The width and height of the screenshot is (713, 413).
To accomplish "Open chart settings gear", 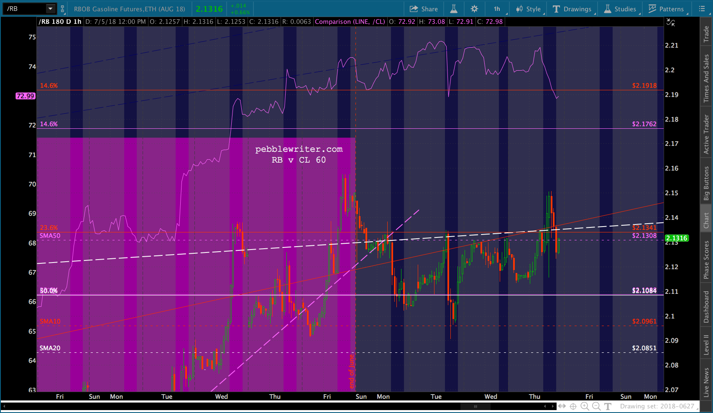I will click(474, 9).
